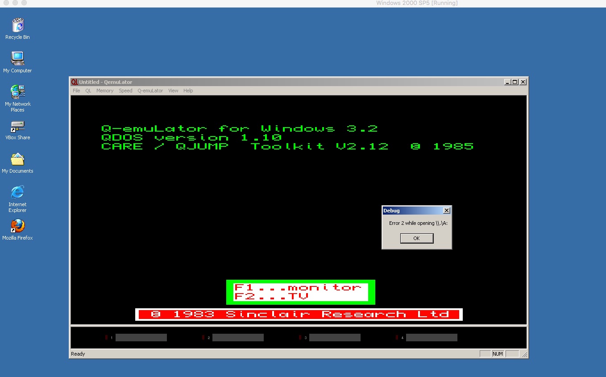
Task: Maximize the QemuLator window
Action: point(515,82)
